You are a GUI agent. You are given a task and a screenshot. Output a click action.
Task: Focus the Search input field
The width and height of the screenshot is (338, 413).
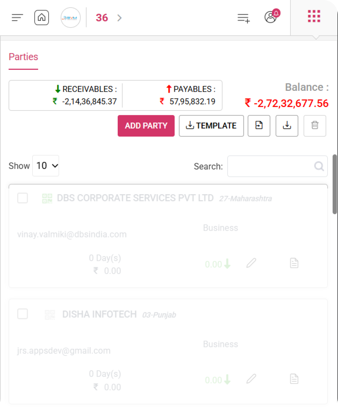277,166
